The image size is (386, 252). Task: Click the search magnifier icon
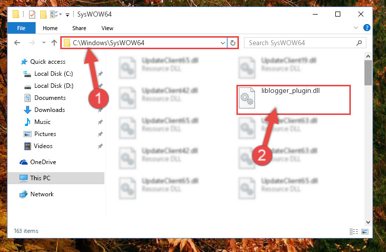[x=359, y=43]
